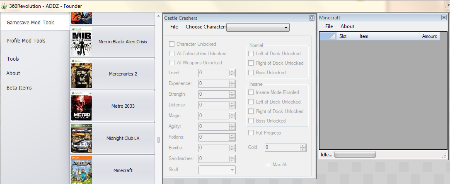The image size is (450, 184).
Task: Open the Minecraft About menu
Action: pos(347,26)
